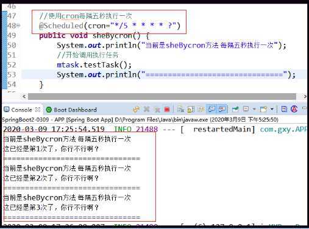Click the cron comment on line 47
Viewport: 309px width, 229px height.
pyautogui.click(x=85, y=16)
